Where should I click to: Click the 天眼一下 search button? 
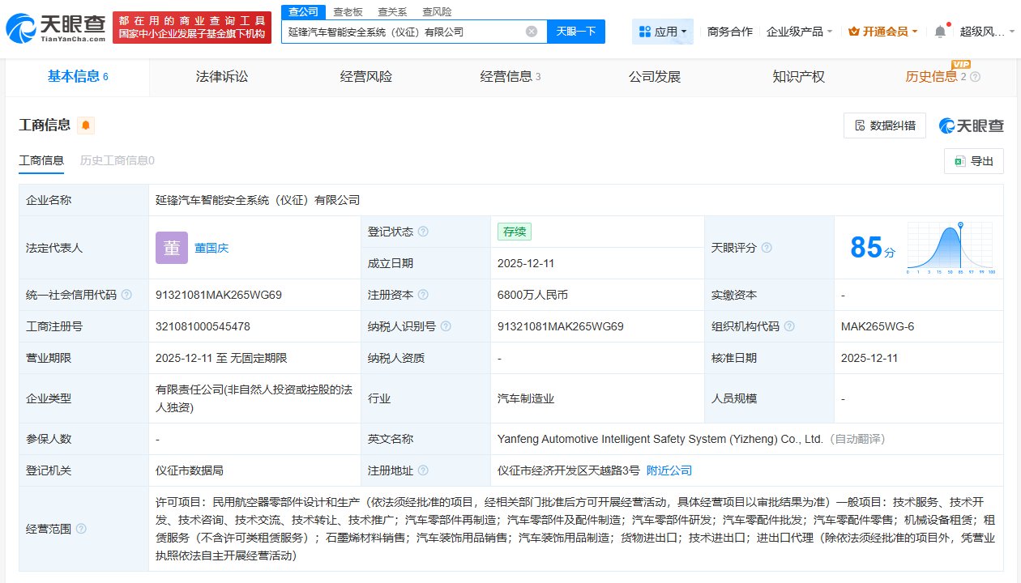click(x=576, y=32)
